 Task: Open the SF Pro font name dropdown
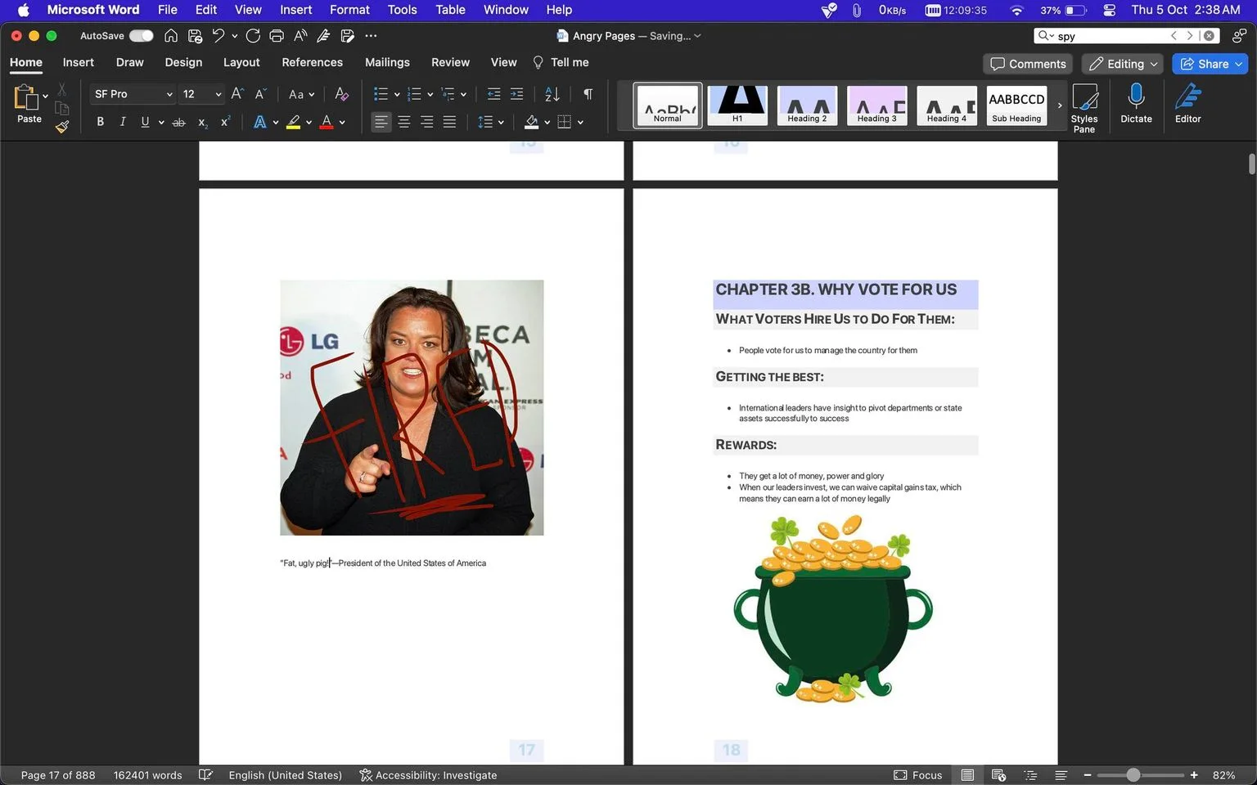[133, 94]
